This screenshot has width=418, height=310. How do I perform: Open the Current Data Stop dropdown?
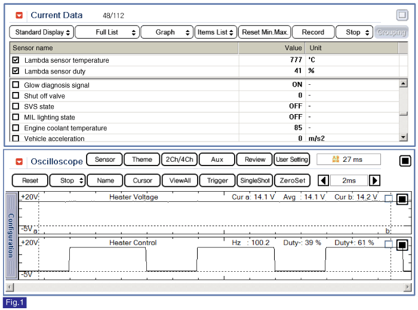click(354, 32)
